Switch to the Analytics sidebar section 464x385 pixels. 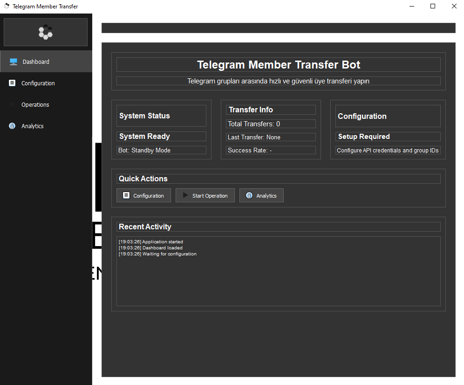pos(46,126)
